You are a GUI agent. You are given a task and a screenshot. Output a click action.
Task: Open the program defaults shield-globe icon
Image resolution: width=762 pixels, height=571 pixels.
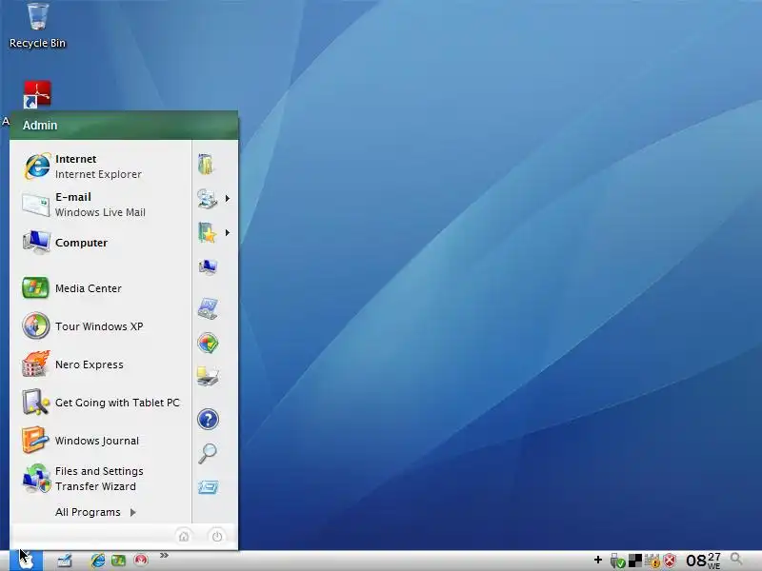[208, 343]
